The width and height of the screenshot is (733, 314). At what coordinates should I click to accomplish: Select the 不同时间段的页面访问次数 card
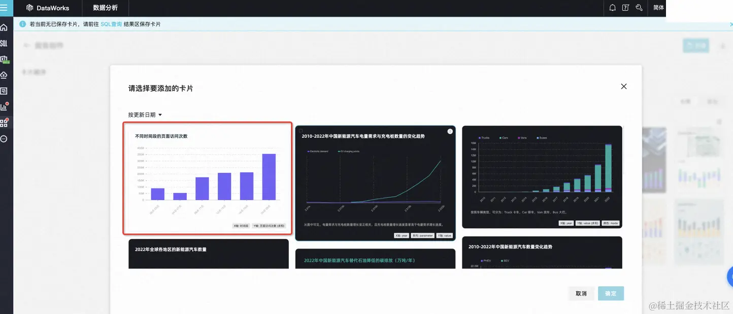(208, 178)
